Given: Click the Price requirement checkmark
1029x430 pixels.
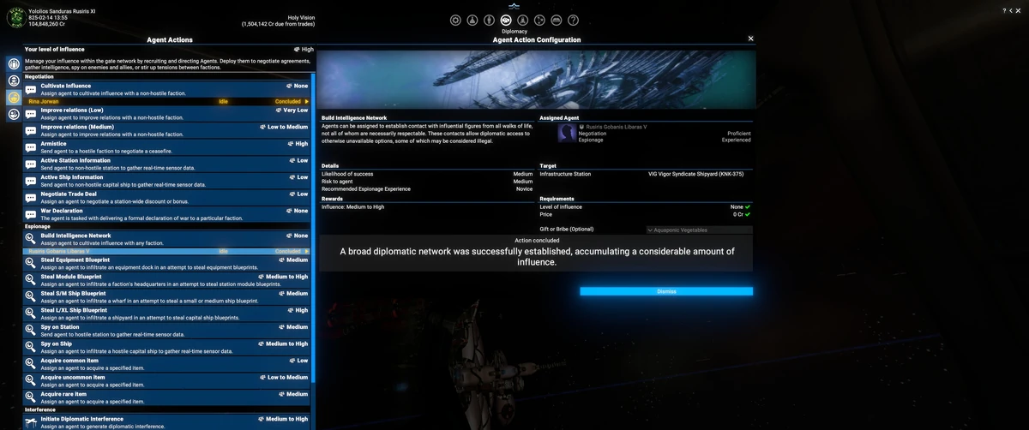Looking at the screenshot, I should 748,214.
